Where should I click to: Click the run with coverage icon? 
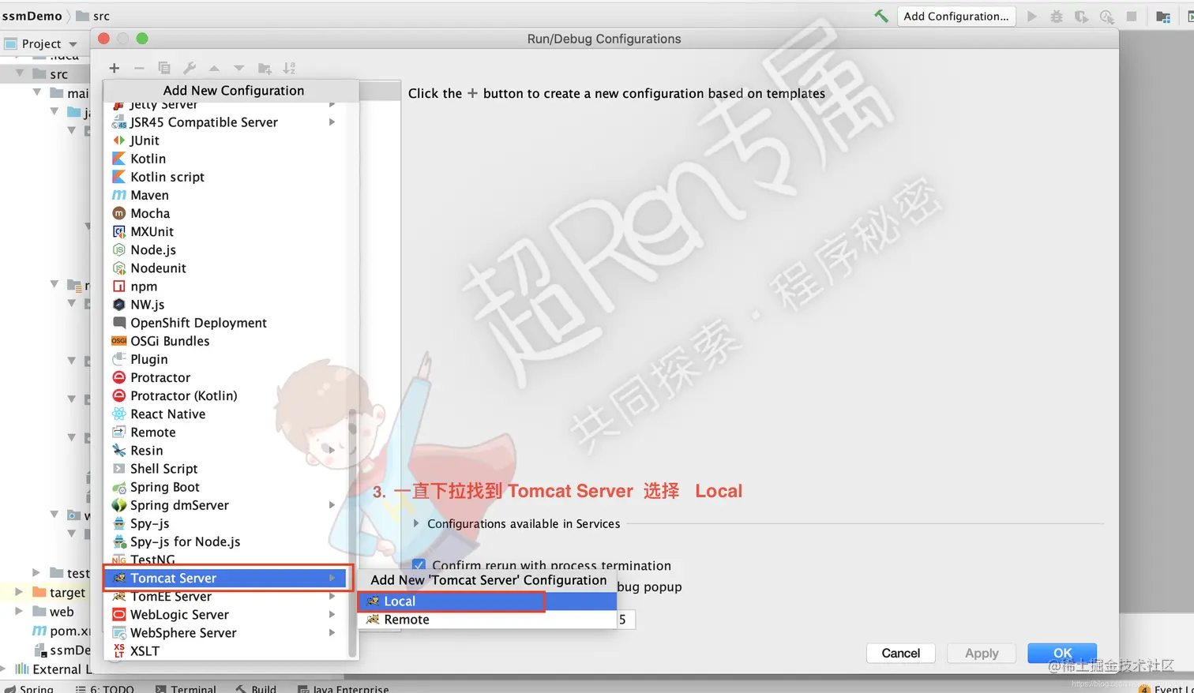click(x=1081, y=16)
